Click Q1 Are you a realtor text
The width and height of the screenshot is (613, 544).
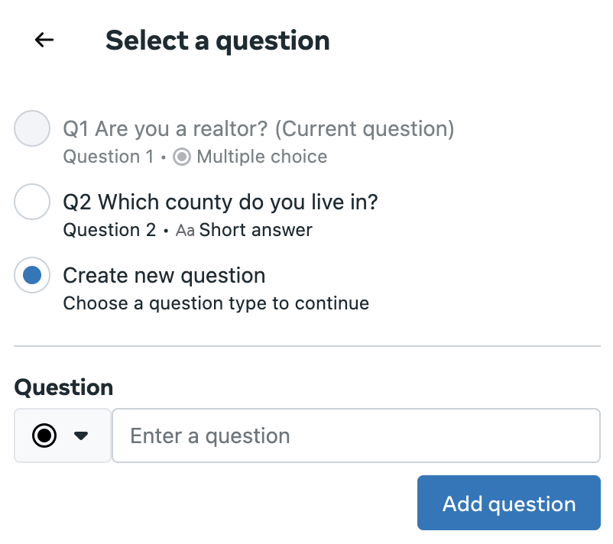[x=258, y=129]
